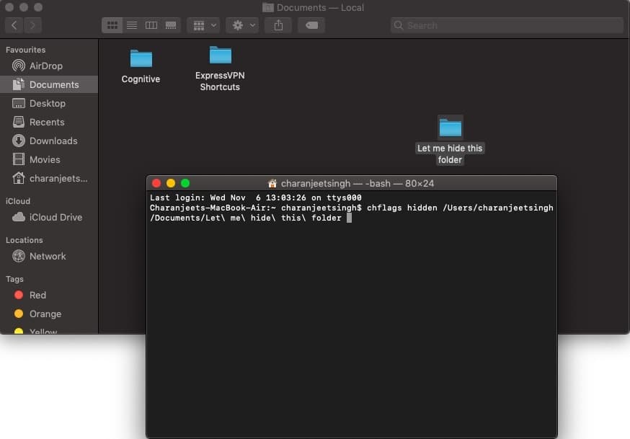Navigate back using the back arrow
This screenshot has width=630, height=439.
tap(13, 25)
